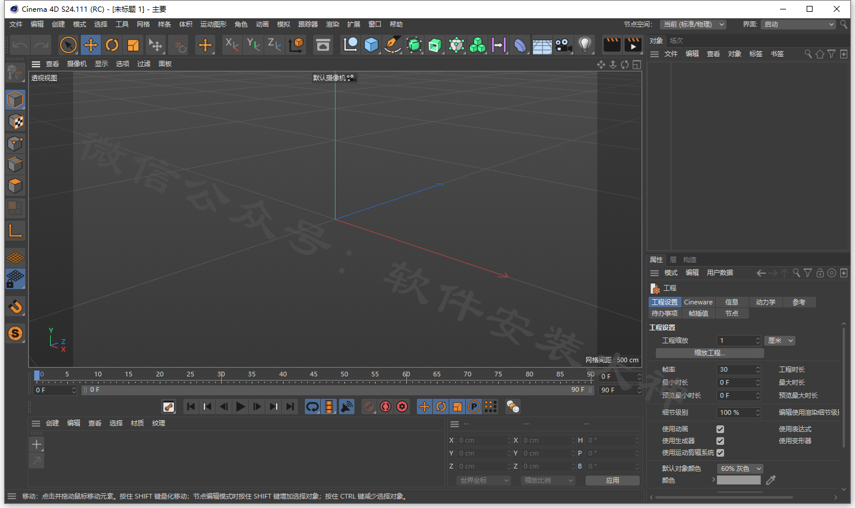Click the Redo arrow icon
Image resolution: width=855 pixels, height=508 pixels.
tap(41, 45)
